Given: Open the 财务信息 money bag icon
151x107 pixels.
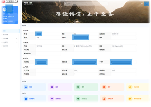Looking at the screenshot, I should click(104, 99).
